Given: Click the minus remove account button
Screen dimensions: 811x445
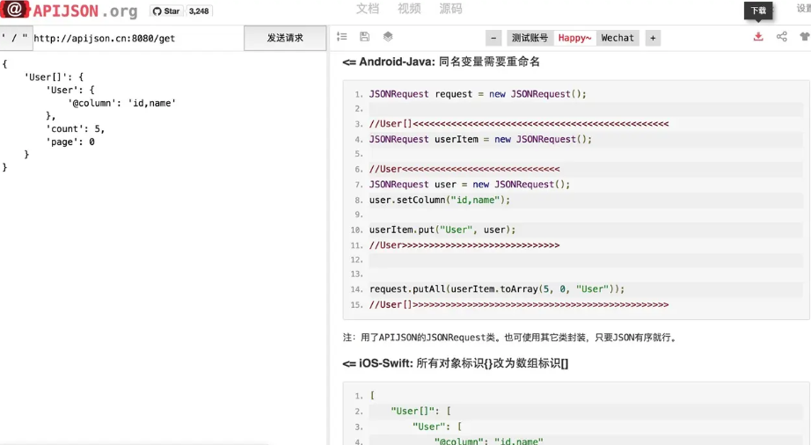Looking at the screenshot, I should click(493, 38).
